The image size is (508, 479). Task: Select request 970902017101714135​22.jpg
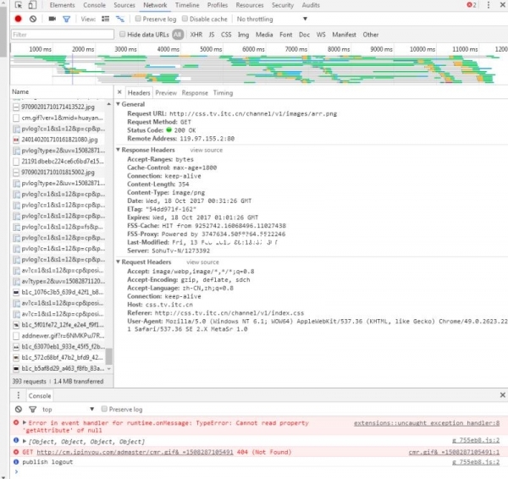click(x=58, y=107)
